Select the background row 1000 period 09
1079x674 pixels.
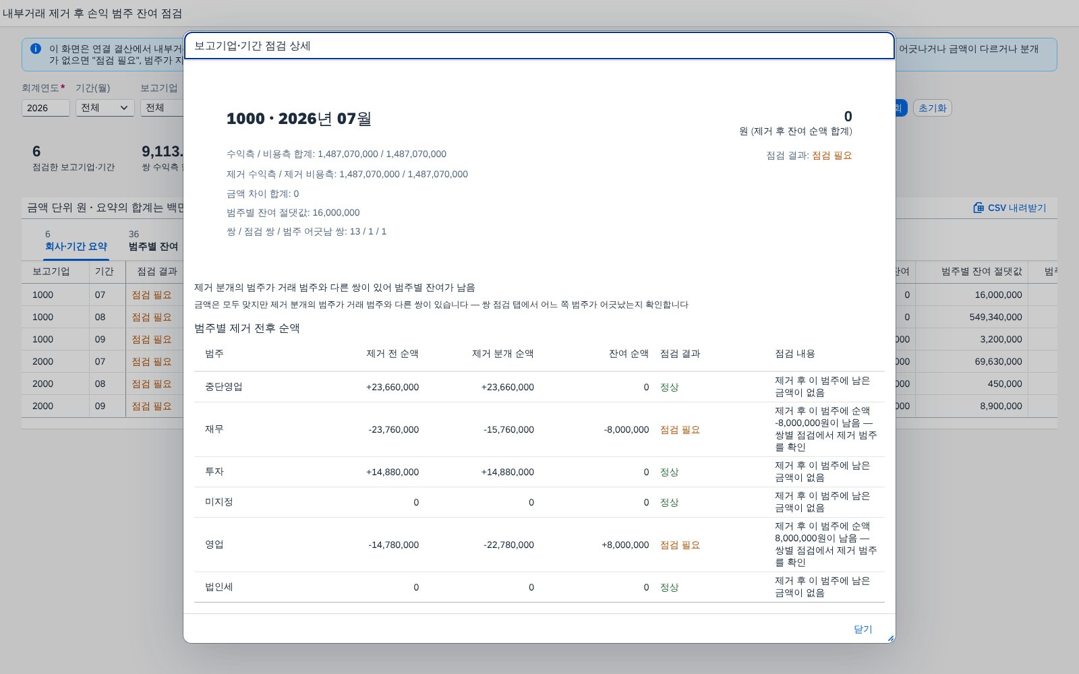tap(101, 339)
